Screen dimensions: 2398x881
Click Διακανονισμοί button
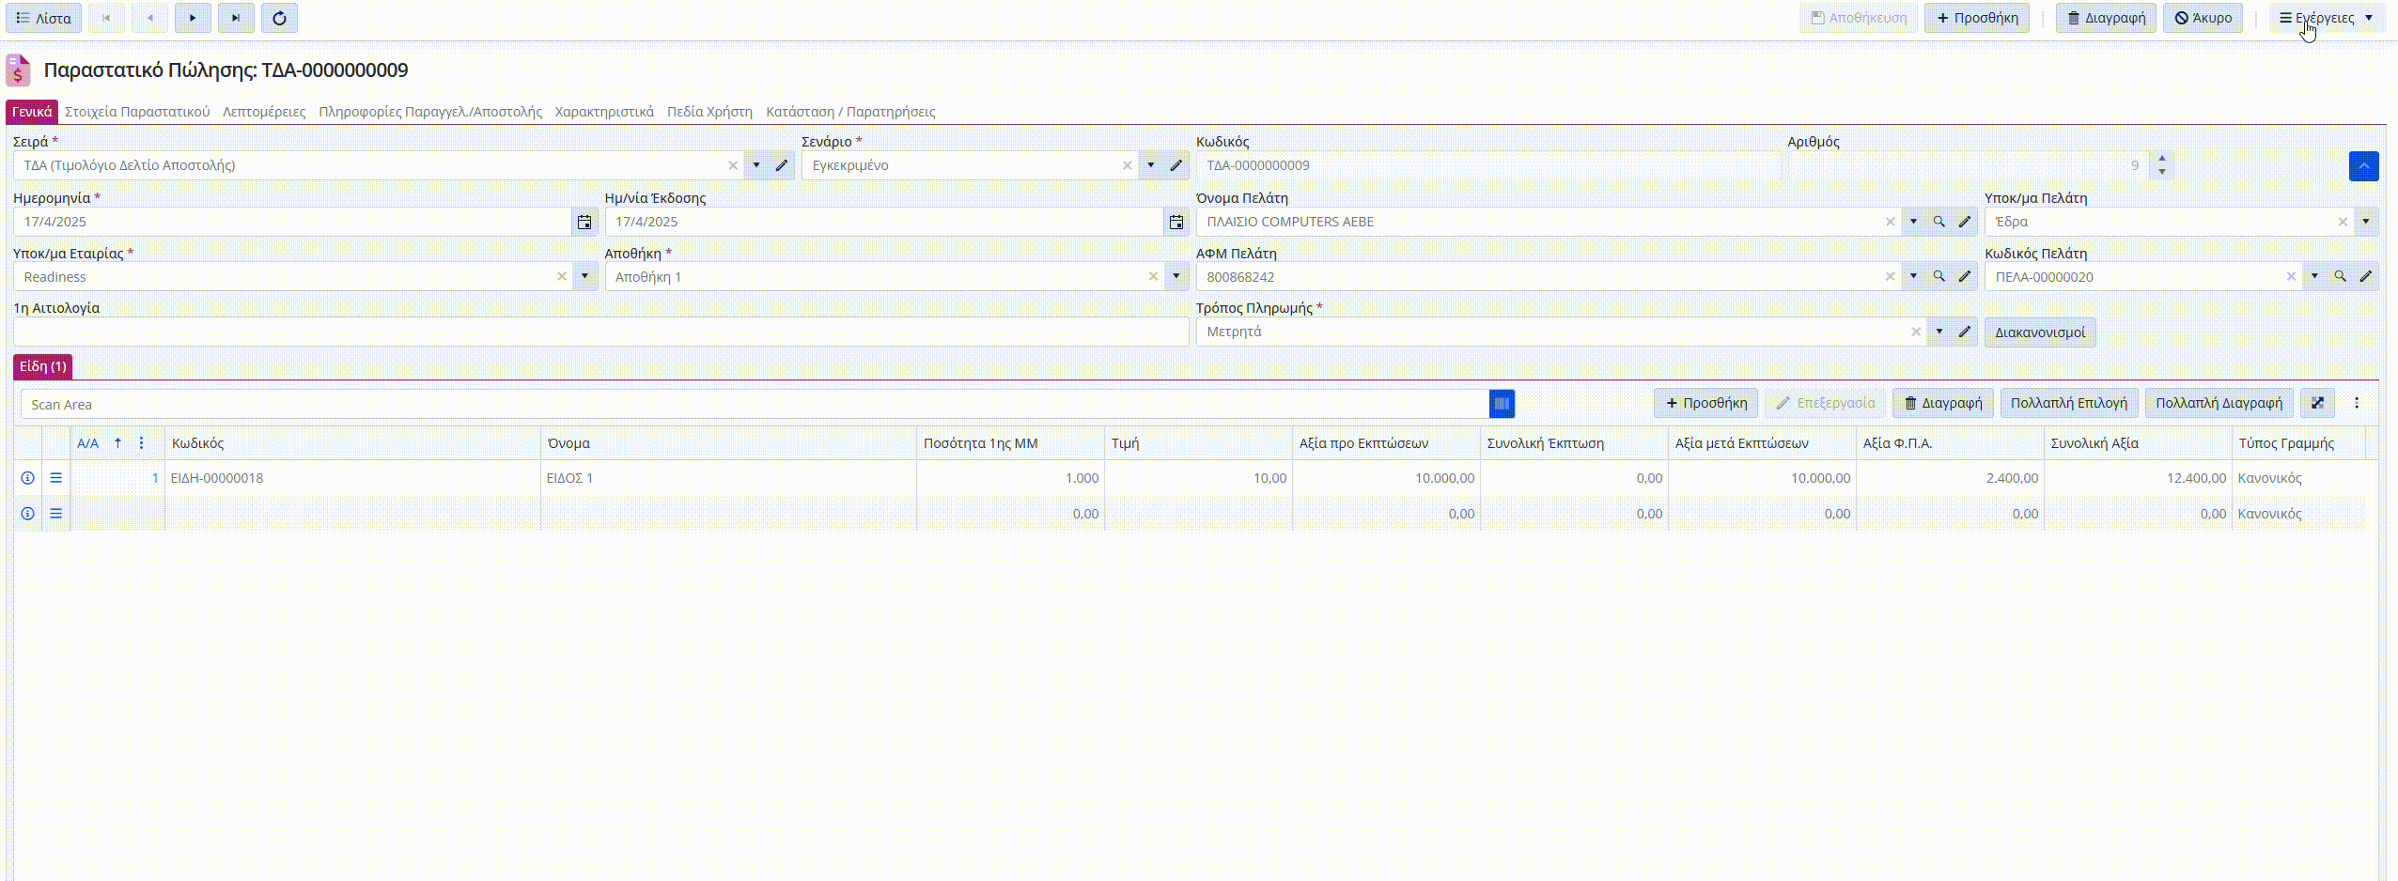(2040, 332)
